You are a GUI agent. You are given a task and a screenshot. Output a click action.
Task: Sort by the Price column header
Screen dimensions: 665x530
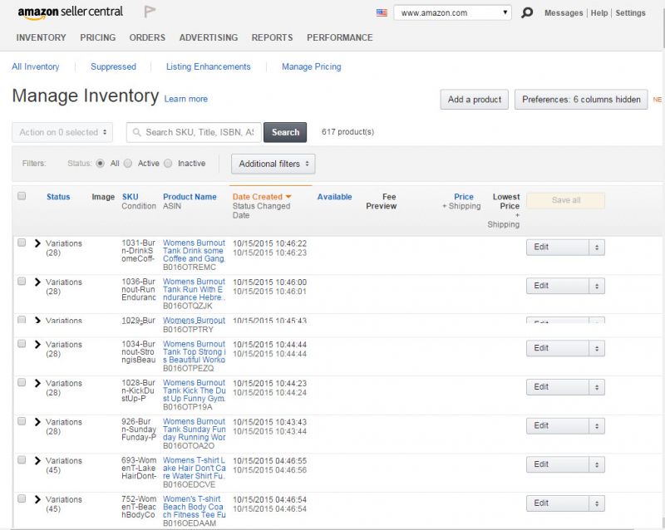coord(464,197)
